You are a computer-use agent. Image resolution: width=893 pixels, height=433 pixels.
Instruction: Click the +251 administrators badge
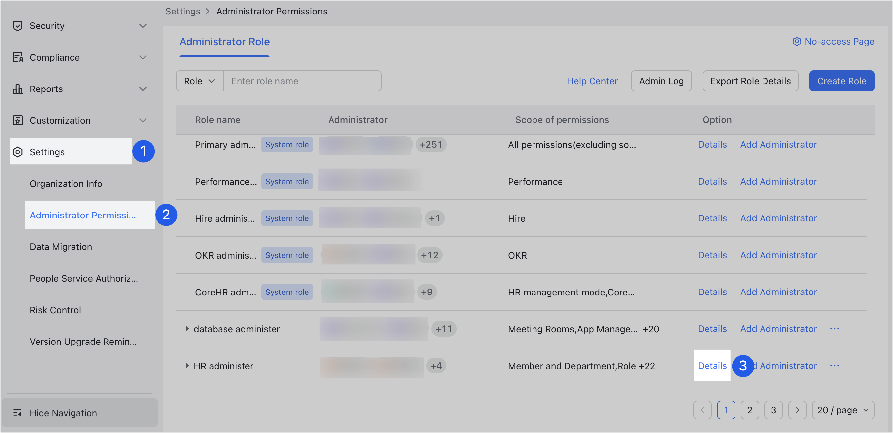click(x=431, y=144)
